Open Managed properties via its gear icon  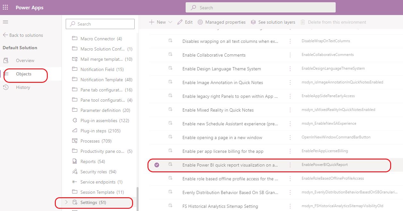click(200, 22)
